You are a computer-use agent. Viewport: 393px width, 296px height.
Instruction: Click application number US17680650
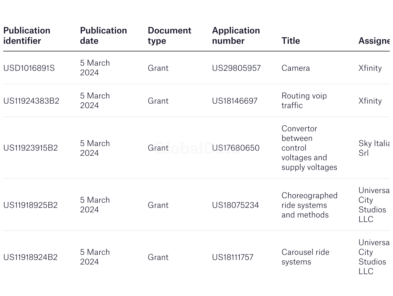[x=235, y=148]
